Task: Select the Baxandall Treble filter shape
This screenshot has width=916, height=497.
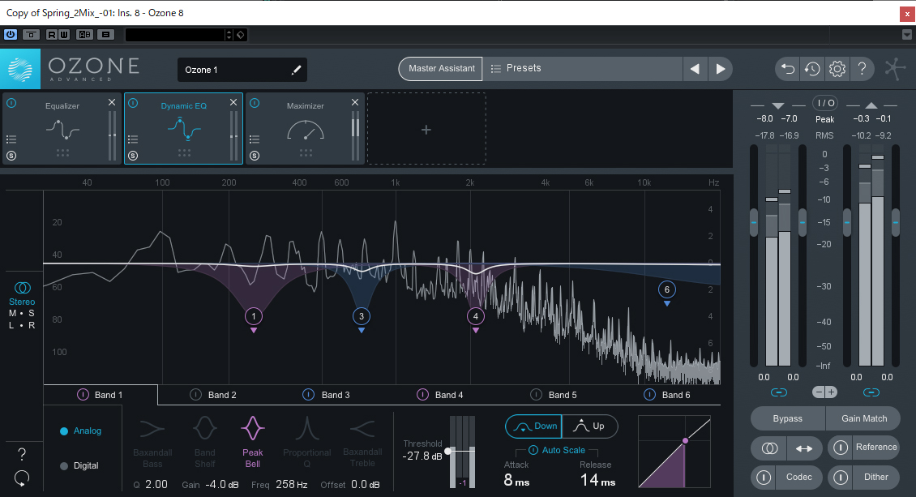Action: click(362, 442)
